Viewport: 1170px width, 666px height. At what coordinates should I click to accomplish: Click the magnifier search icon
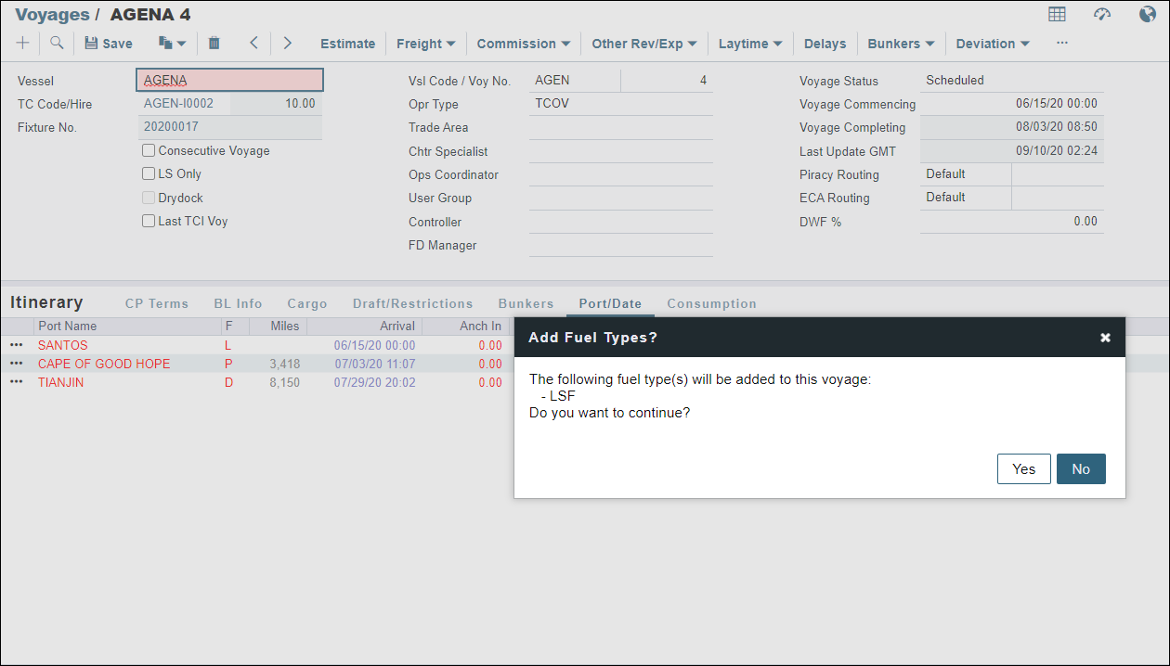click(x=57, y=43)
